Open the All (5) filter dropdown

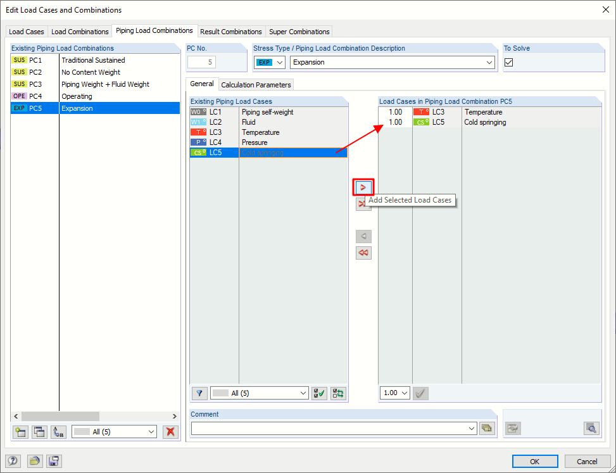pyautogui.click(x=259, y=393)
